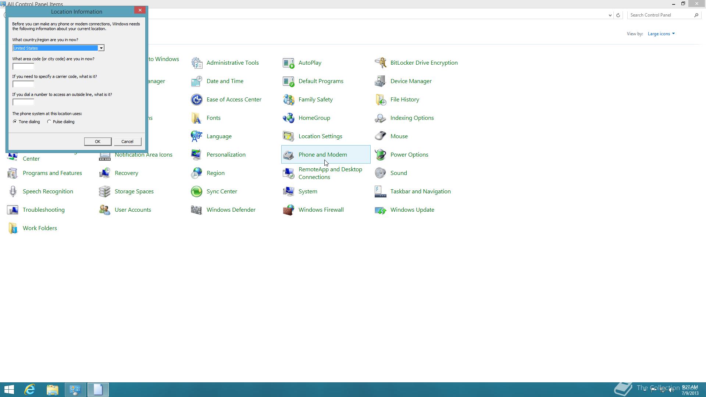
Task: Expand the country/region dropdown
Action: click(x=101, y=48)
